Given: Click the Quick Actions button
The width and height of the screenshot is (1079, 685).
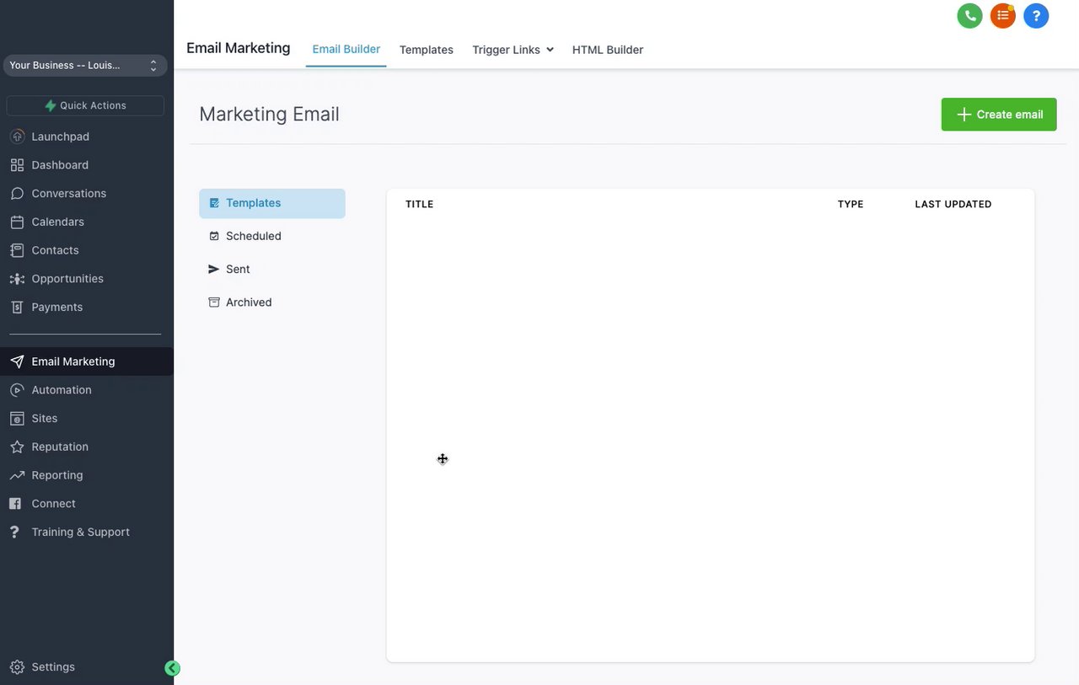Looking at the screenshot, I should tap(85, 105).
